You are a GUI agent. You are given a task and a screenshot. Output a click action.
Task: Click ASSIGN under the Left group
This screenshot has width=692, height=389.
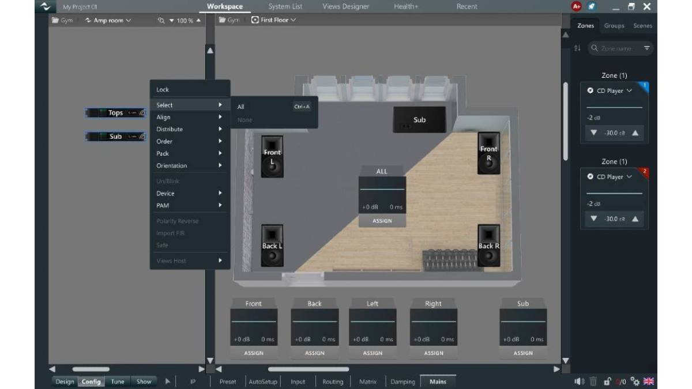pyautogui.click(x=373, y=353)
